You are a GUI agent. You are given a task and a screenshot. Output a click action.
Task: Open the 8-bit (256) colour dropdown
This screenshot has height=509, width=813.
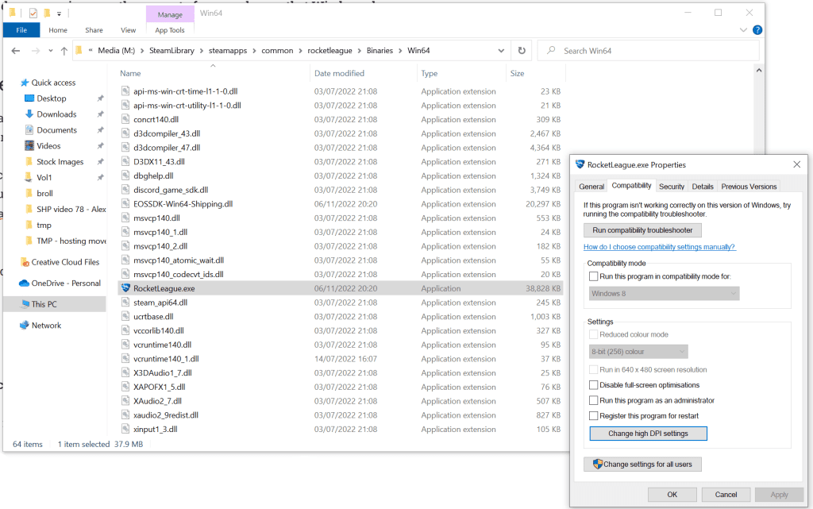[x=639, y=352]
